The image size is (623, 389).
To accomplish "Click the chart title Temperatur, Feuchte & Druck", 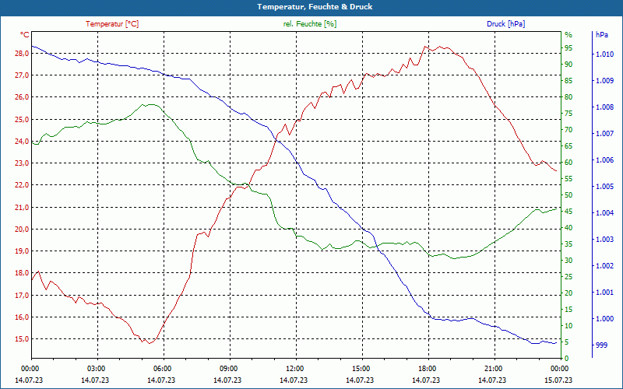I will (x=315, y=7).
